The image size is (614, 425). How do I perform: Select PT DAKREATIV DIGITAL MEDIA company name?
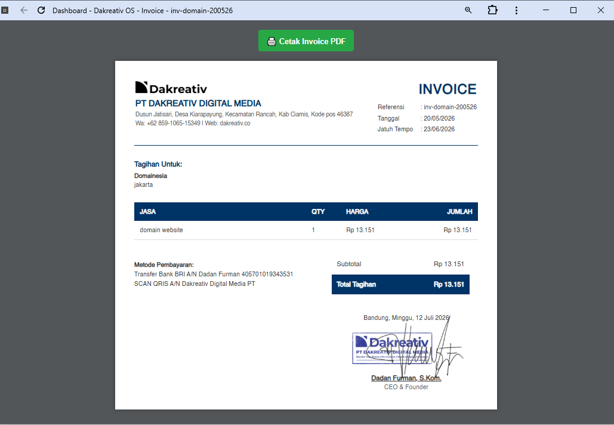[198, 103]
